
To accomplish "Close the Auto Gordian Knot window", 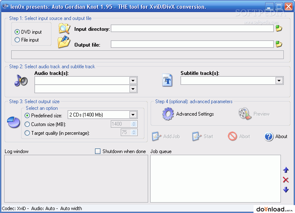I will pyautogui.click(x=288, y=6).
